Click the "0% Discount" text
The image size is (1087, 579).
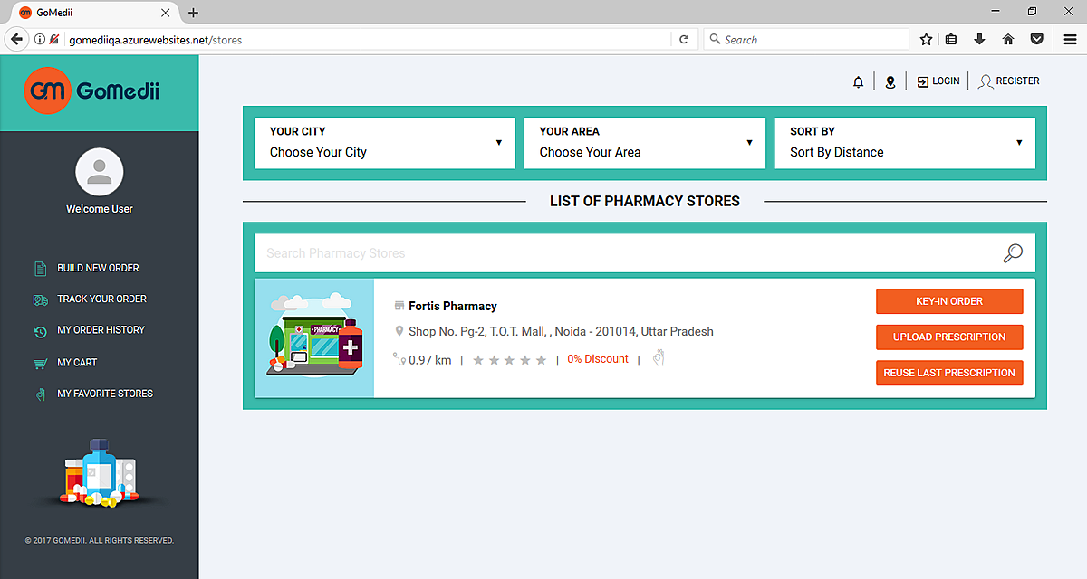[598, 359]
